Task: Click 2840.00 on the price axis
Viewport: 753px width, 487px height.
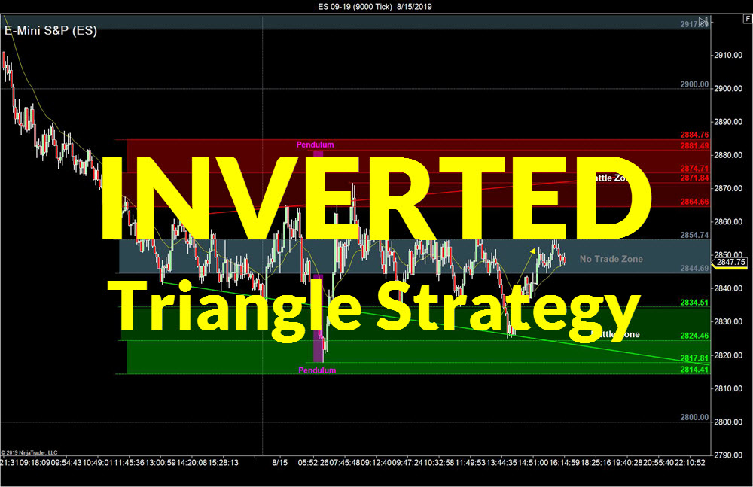Action: click(728, 288)
